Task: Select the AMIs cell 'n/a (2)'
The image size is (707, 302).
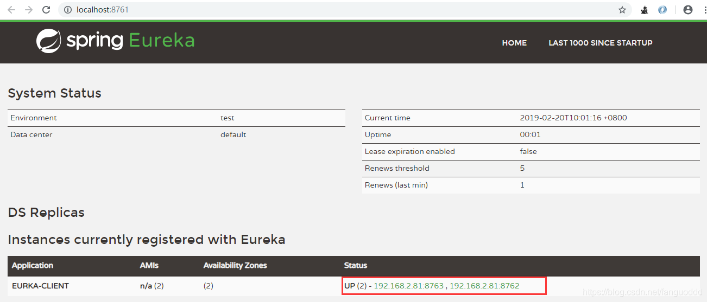Action: coord(152,286)
